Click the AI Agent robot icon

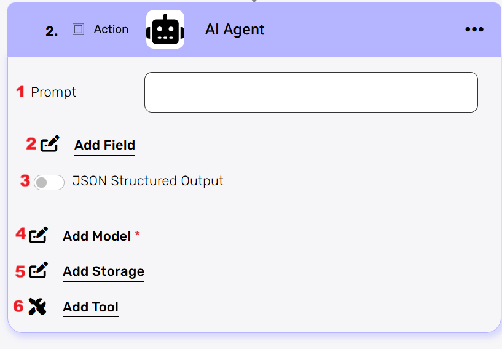pos(165,30)
